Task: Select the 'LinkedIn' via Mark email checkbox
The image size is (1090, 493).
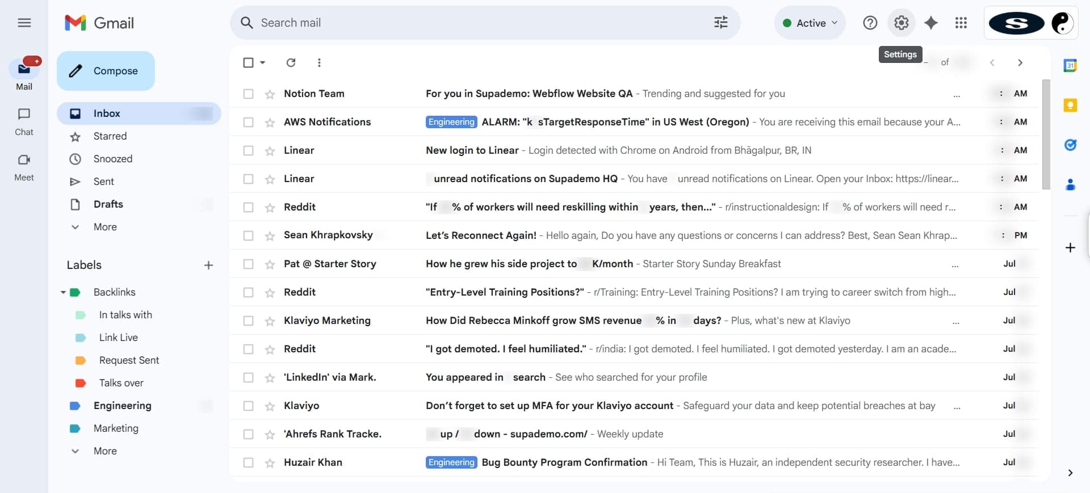Action: [x=248, y=377]
